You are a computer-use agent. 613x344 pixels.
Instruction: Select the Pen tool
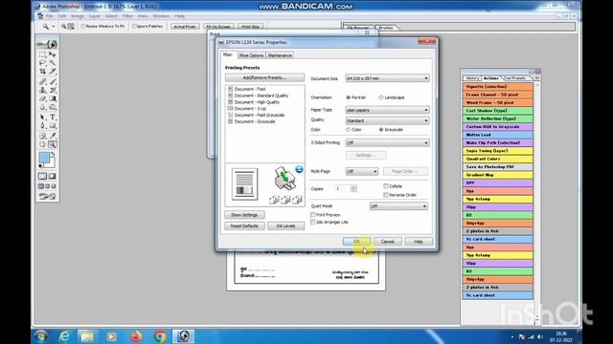point(42,125)
